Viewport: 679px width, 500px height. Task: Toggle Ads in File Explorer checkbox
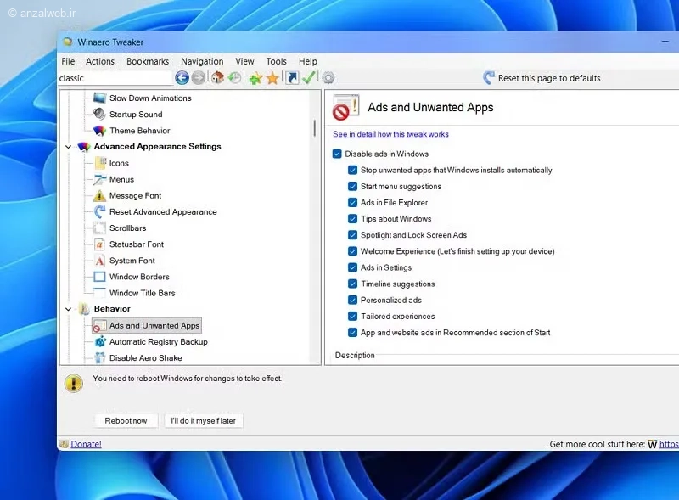coord(352,202)
